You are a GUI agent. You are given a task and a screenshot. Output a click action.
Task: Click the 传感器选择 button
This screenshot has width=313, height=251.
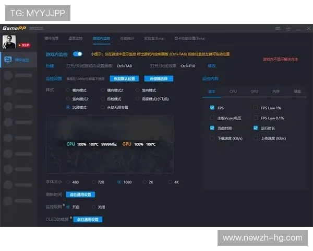coord(159,78)
